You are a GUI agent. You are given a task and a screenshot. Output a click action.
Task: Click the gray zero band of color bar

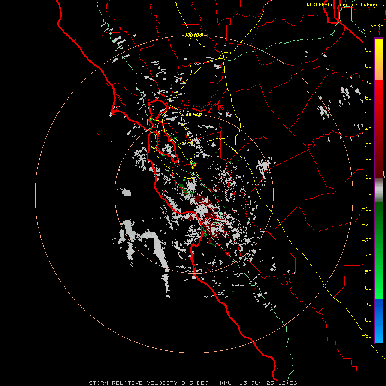point(379,190)
